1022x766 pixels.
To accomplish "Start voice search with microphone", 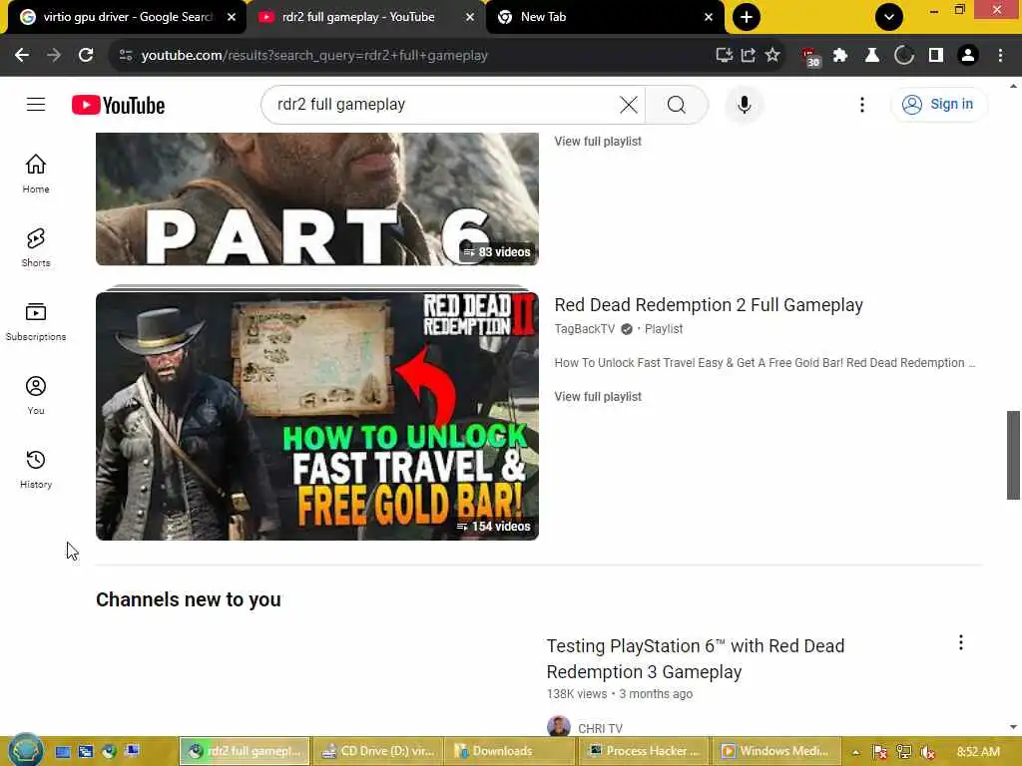I will point(744,104).
